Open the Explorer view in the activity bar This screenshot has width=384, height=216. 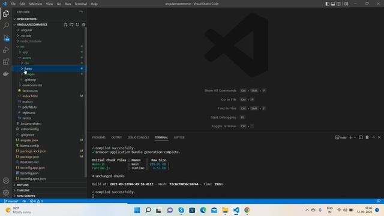click(x=6, y=13)
